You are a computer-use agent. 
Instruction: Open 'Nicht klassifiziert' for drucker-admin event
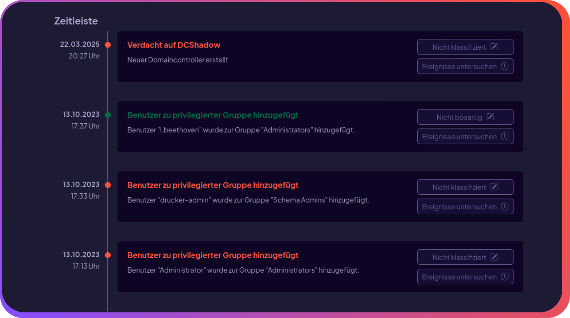(465, 187)
